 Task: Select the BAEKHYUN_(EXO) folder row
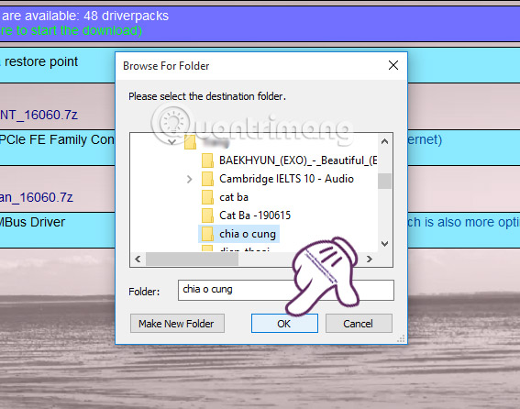[x=290, y=160]
